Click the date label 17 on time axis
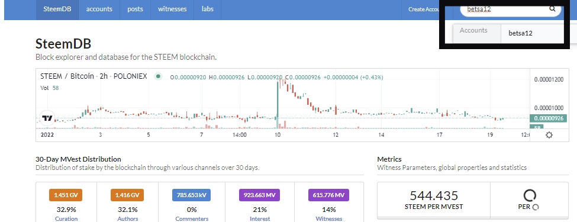Image resolution: width=577 pixels, height=222 pixels. [439, 135]
